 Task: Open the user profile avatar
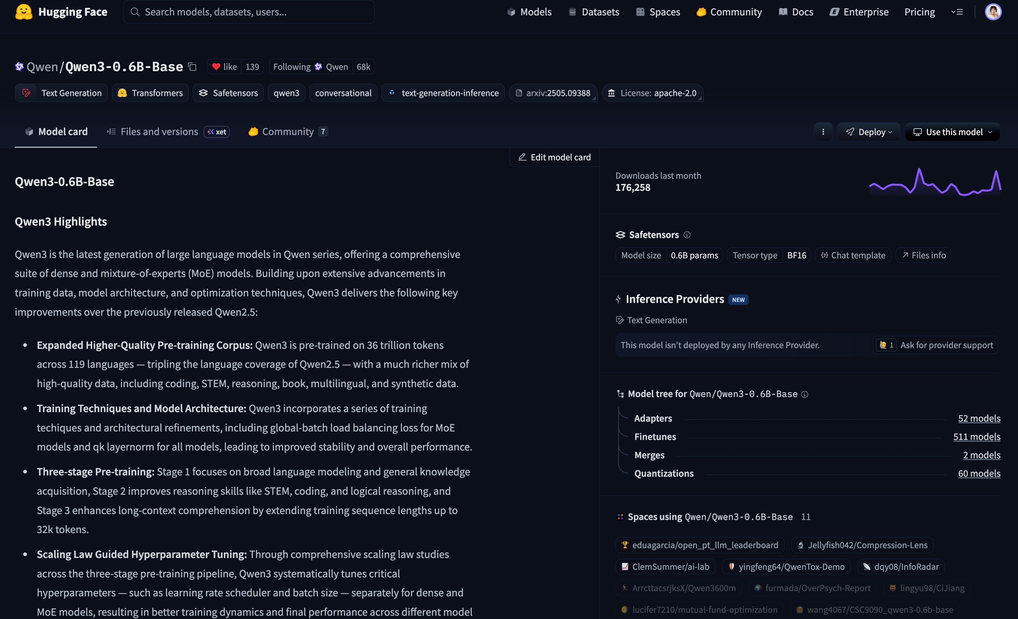(993, 12)
